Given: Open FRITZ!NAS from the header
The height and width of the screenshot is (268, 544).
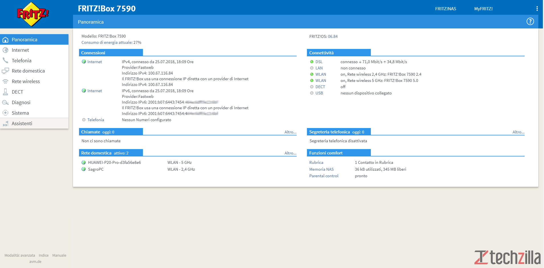Looking at the screenshot, I should point(445,9).
